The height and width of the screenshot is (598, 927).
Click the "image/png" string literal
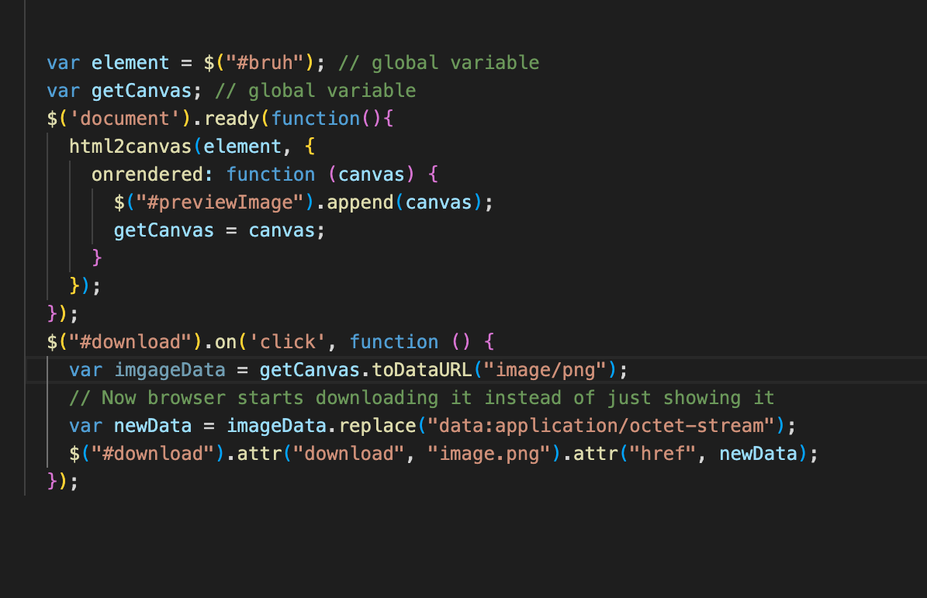[x=545, y=370]
